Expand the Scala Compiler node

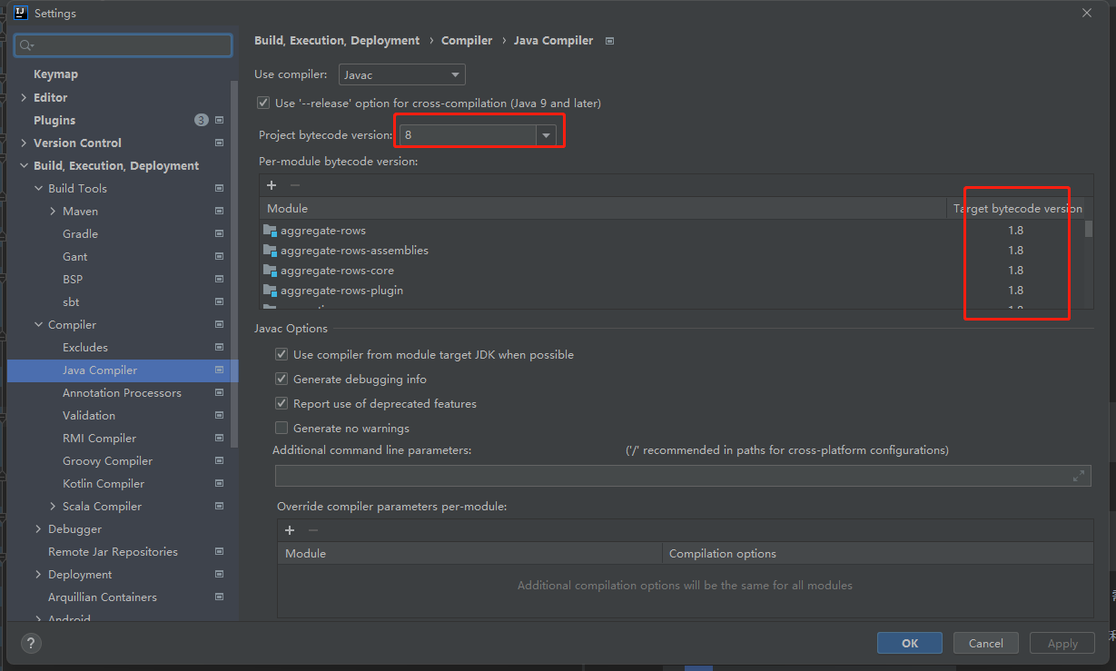coord(53,506)
